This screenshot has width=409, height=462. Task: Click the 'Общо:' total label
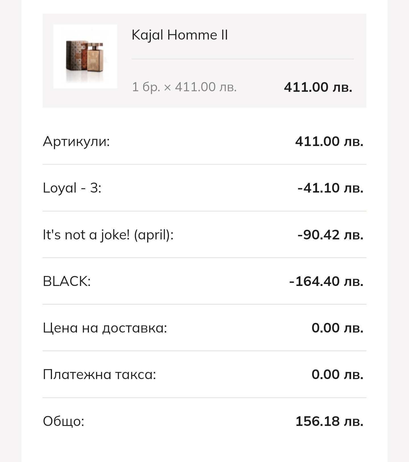click(64, 421)
